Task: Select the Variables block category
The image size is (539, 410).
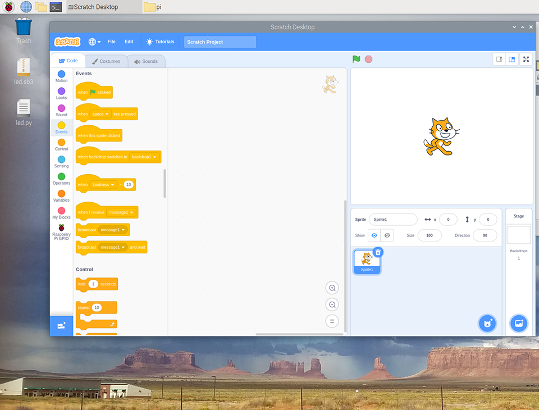Action: (x=62, y=196)
